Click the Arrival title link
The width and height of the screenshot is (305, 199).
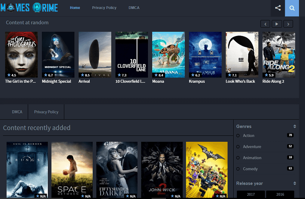click(84, 82)
